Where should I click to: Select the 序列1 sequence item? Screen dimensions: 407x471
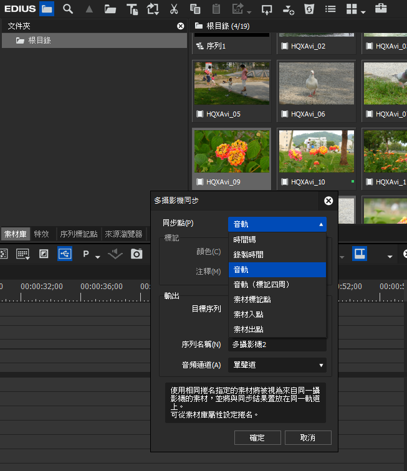point(232,46)
